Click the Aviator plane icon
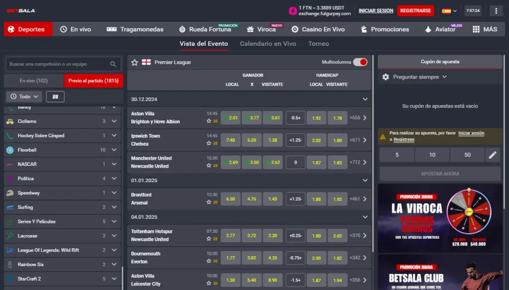The width and height of the screenshot is (509, 290). click(x=428, y=29)
